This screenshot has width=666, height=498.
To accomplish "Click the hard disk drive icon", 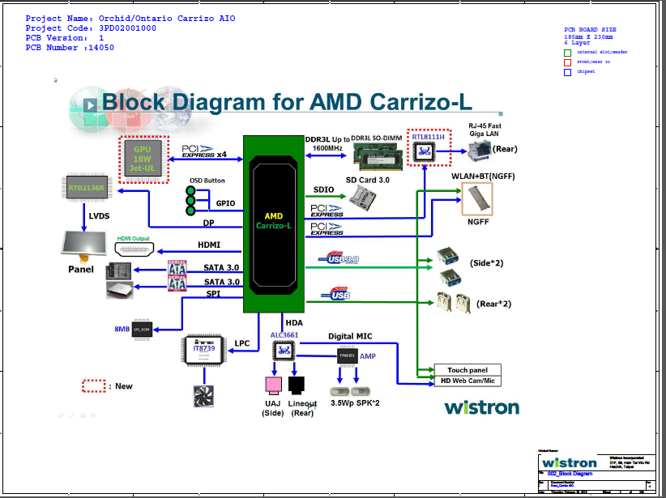I will [119, 271].
